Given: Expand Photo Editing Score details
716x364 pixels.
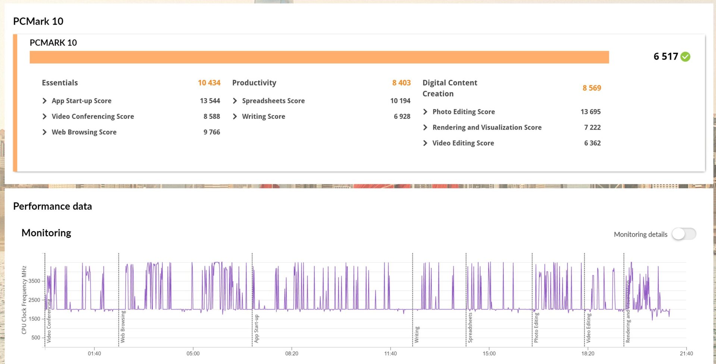Looking at the screenshot, I should coord(425,112).
